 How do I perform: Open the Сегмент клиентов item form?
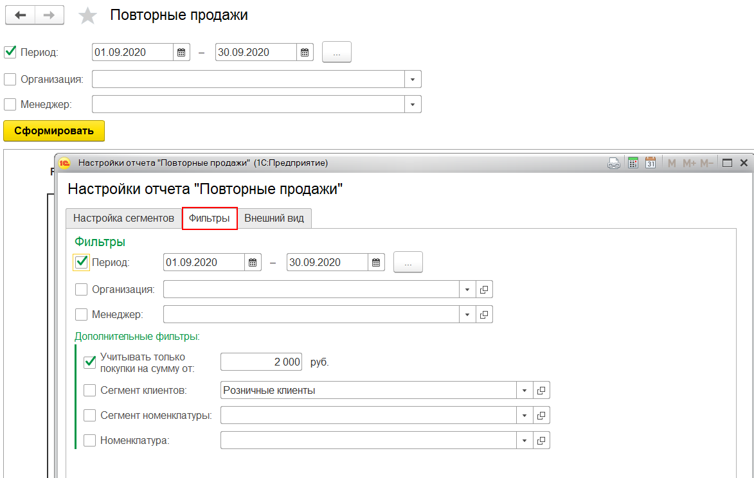tap(541, 391)
